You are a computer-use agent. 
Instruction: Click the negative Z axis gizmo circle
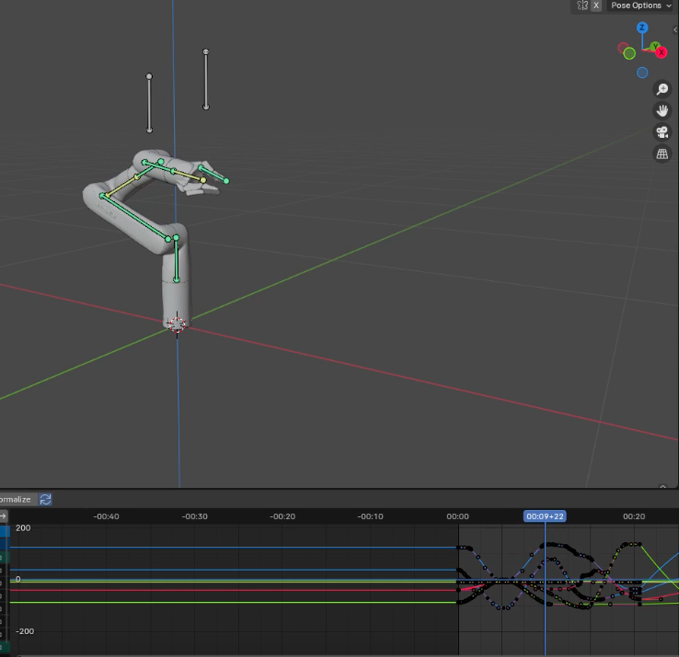pyautogui.click(x=642, y=73)
